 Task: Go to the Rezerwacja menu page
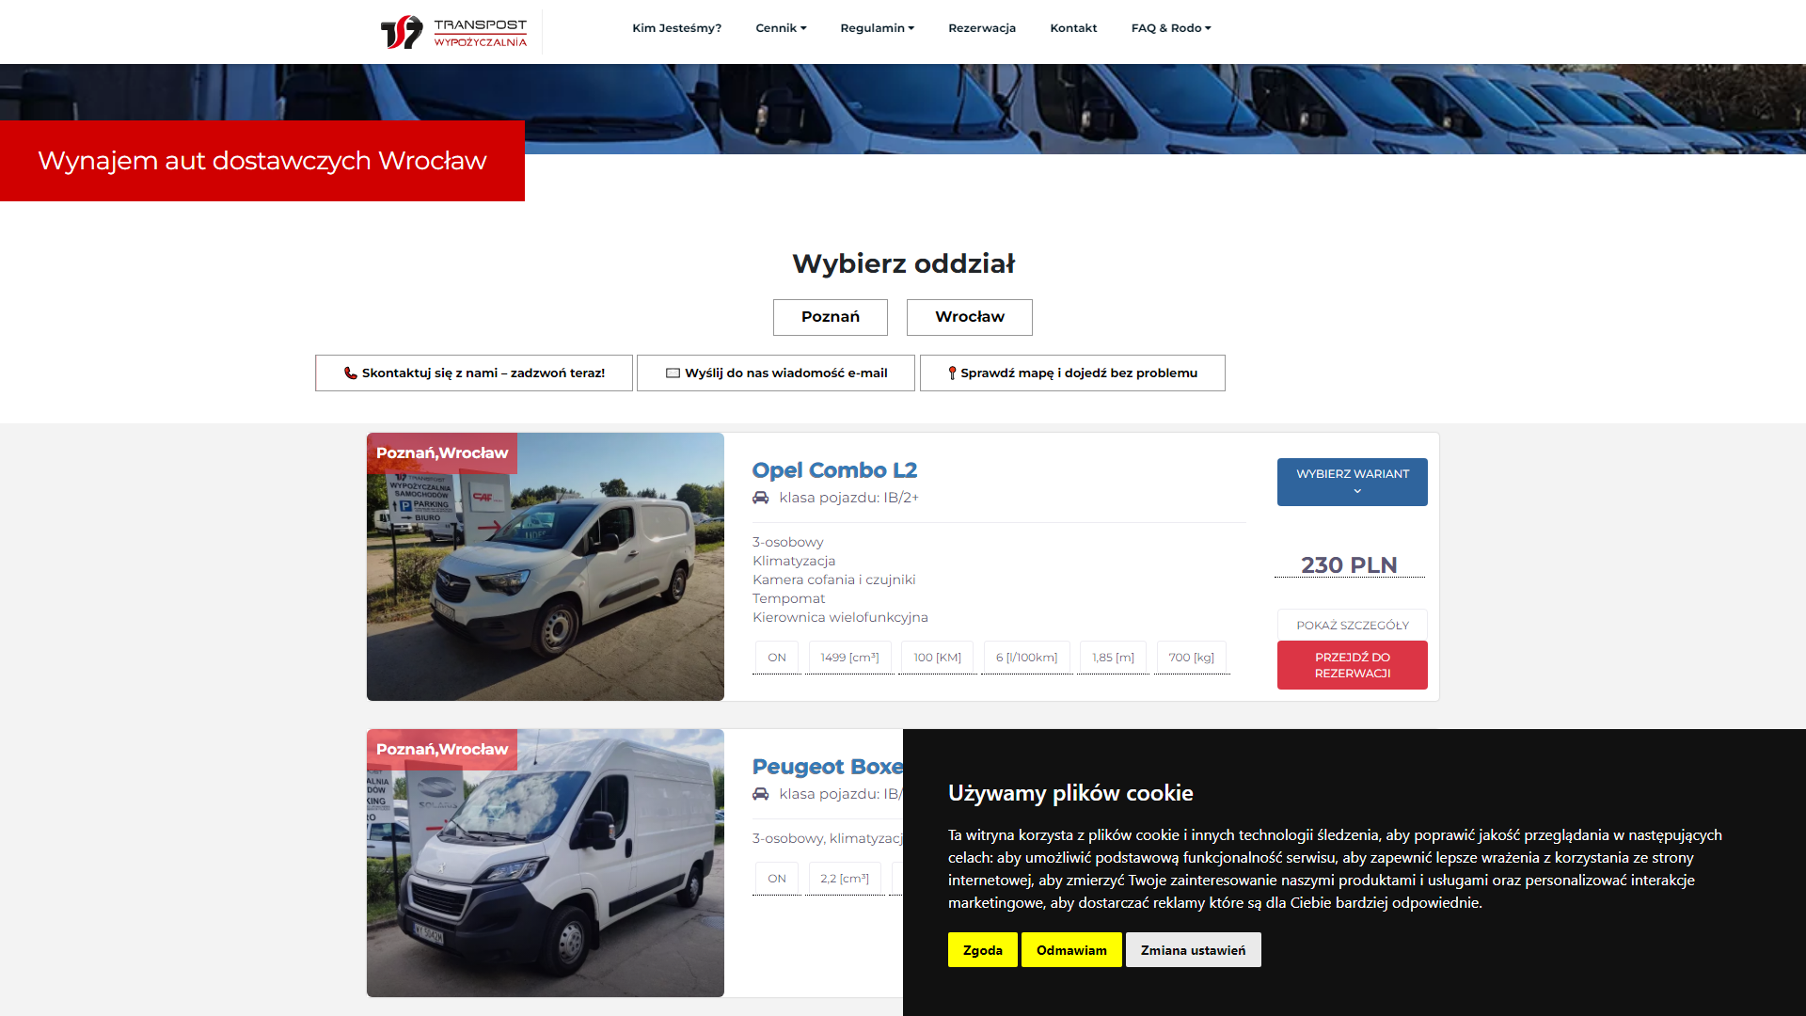click(981, 28)
